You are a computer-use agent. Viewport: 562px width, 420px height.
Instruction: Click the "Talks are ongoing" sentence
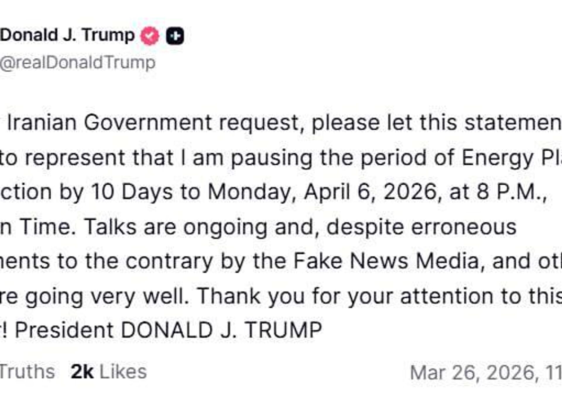click(176, 227)
